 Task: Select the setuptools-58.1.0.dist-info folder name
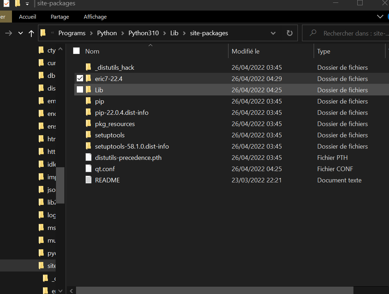pos(132,146)
